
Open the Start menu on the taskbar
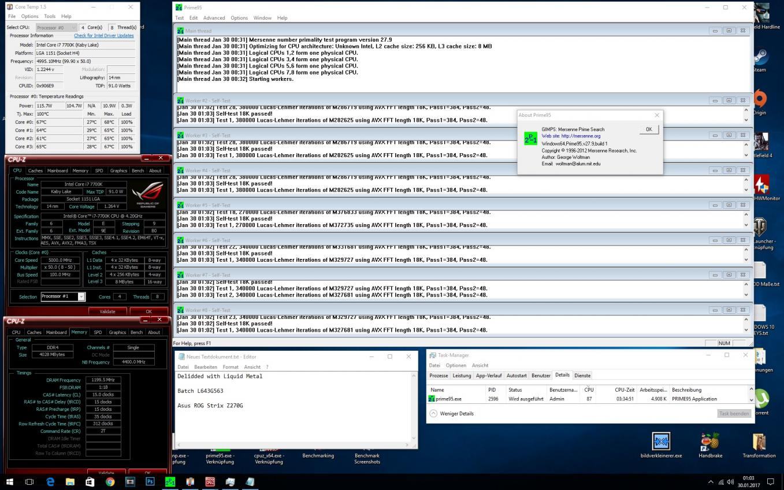pos(10,481)
